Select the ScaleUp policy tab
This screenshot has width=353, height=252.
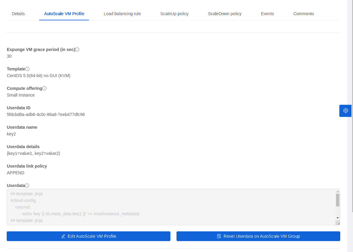coord(174,14)
